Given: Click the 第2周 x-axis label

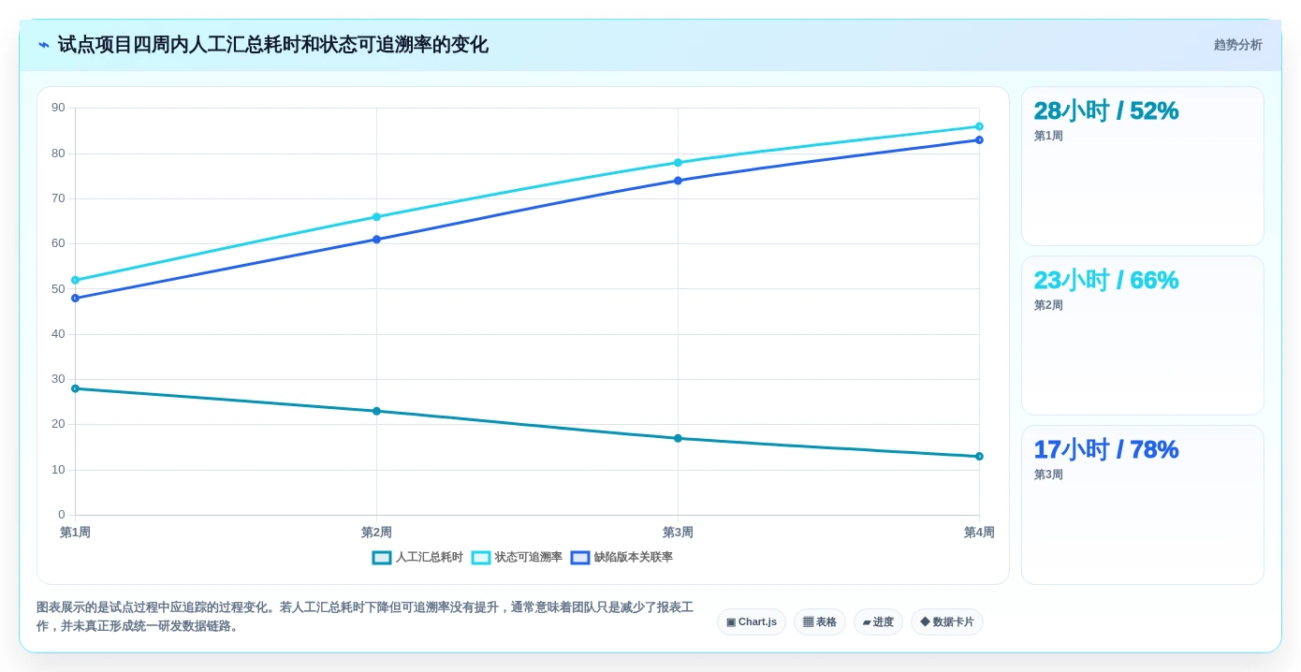Looking at the screenshot, I should click(x=377, y=533).
